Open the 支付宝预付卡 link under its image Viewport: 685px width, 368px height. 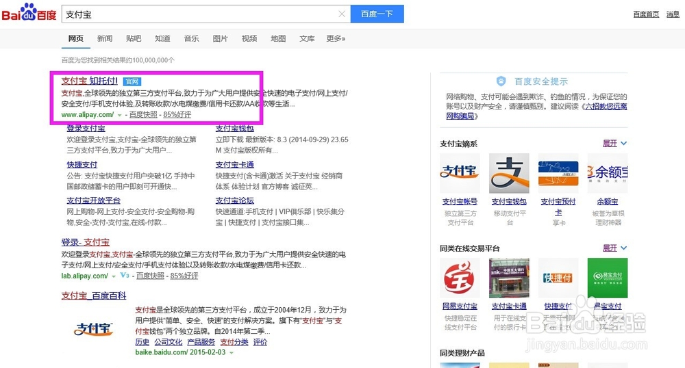pyautogui.click(x=558, y=207)
